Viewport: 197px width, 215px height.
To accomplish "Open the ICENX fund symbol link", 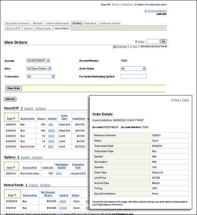I will click(63, 208).
